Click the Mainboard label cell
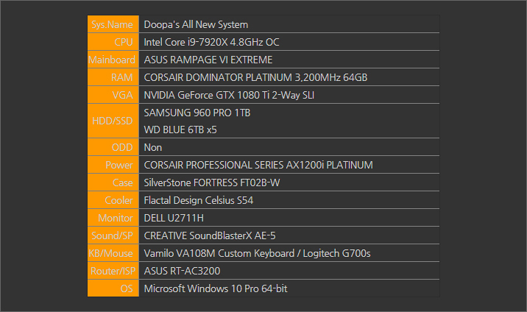 pyautogui.click(x=113, y=60)
